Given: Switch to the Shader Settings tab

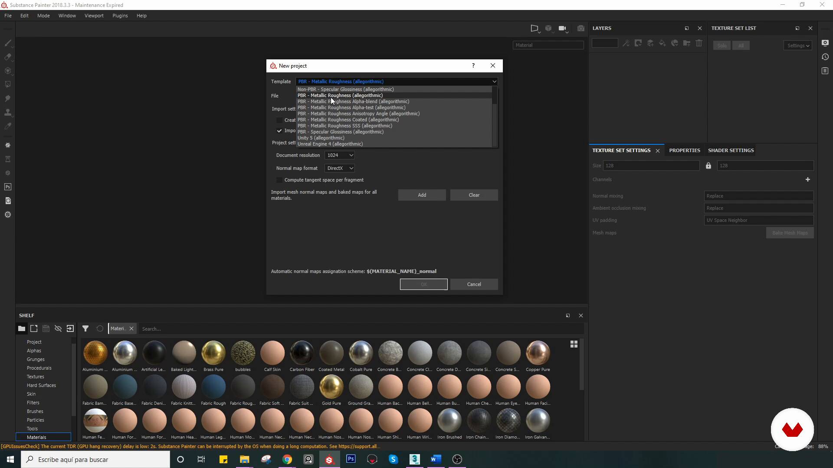Looking at the screenshot, I should tap(731, 150).
